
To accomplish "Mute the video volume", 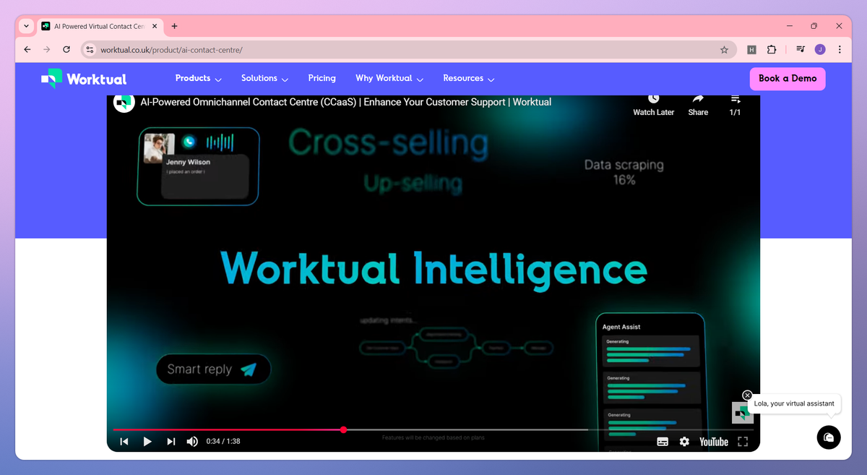I will click(192, 442).
